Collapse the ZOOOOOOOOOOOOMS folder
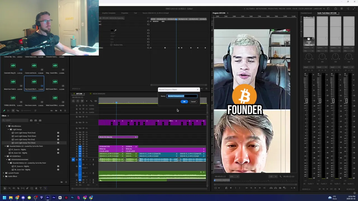 (7, 160)
